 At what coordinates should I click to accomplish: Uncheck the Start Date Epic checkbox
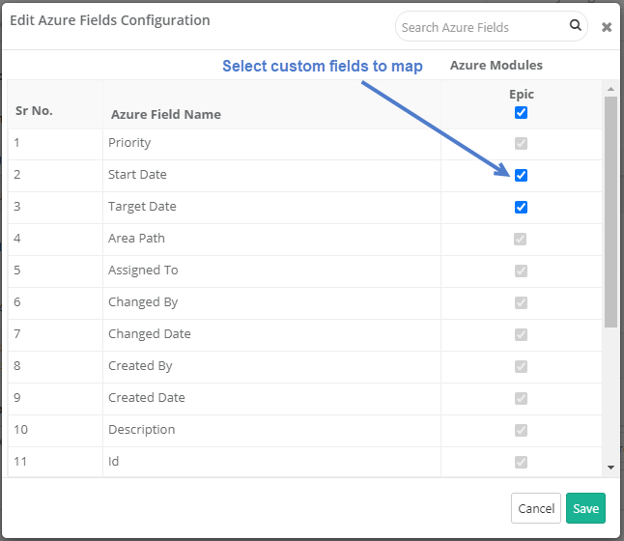[521, 175]
